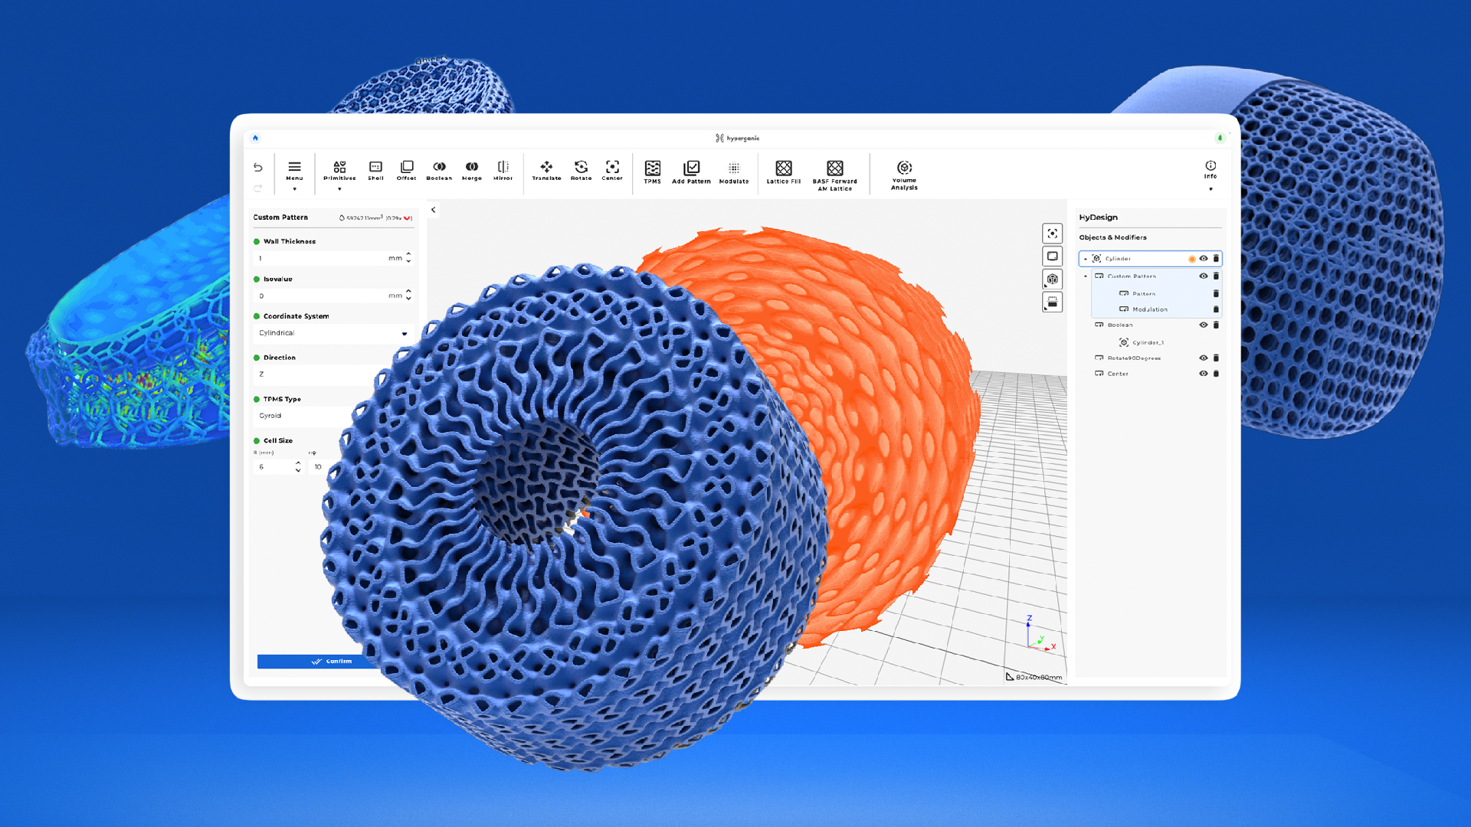Open the Primitives menu
Image resolution: width=1471 pixels, height=827 pixels.
[339, 175]
